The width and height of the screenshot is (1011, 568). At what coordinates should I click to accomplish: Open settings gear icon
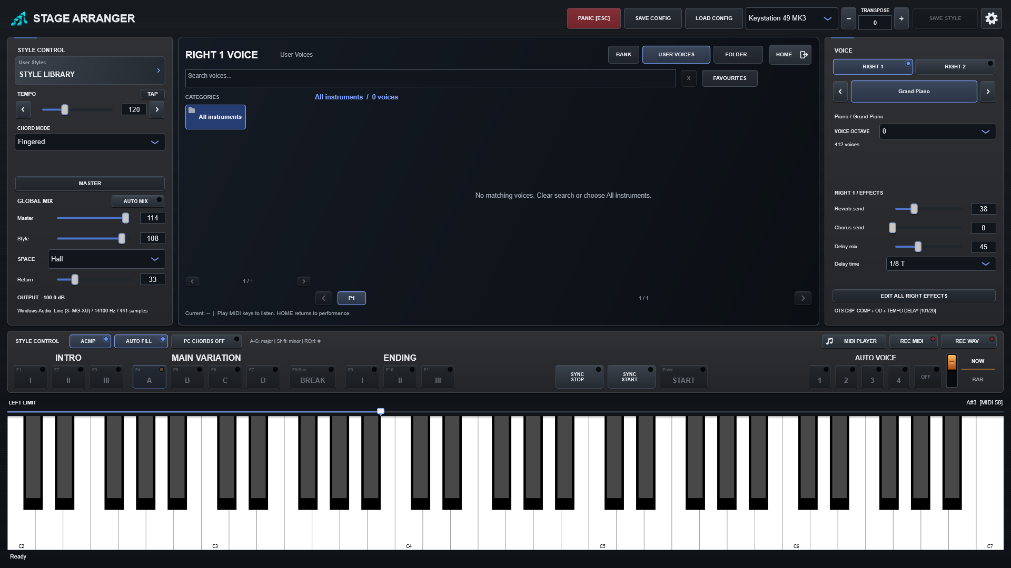click(x=991, y=18)
